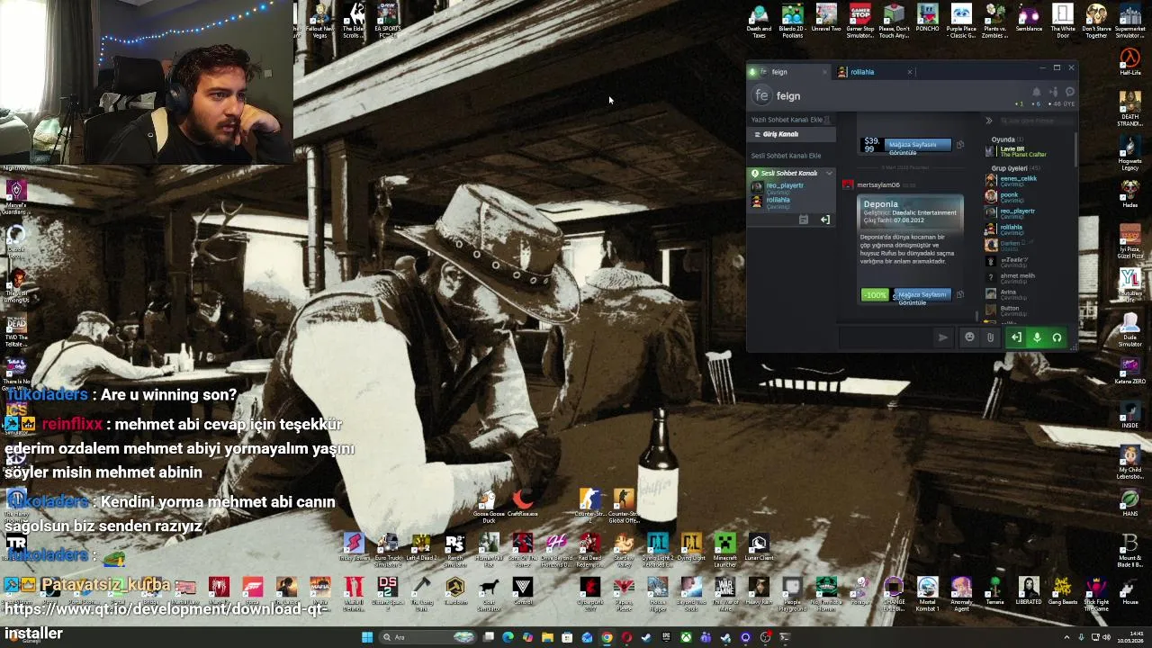
Task: Open emoticon picker in Steam chat
Action: tap(969, 337)
